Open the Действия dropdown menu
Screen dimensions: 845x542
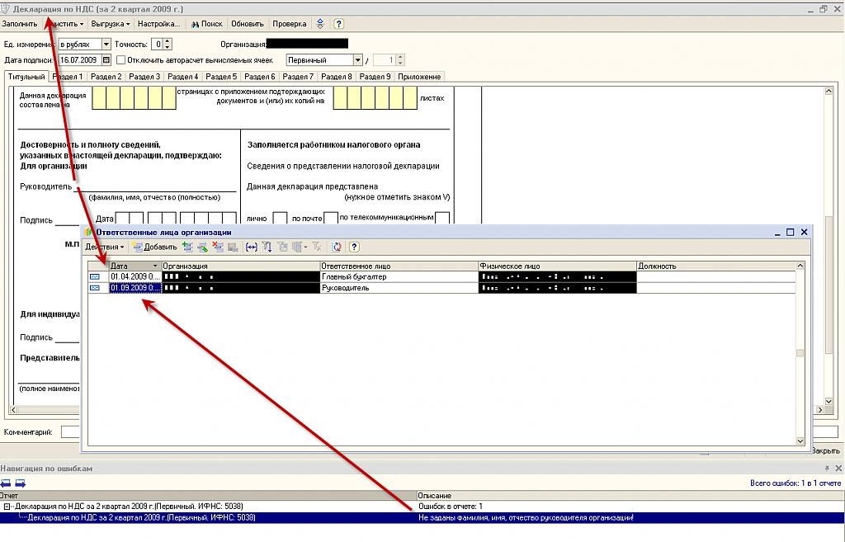tap(105, 247)
